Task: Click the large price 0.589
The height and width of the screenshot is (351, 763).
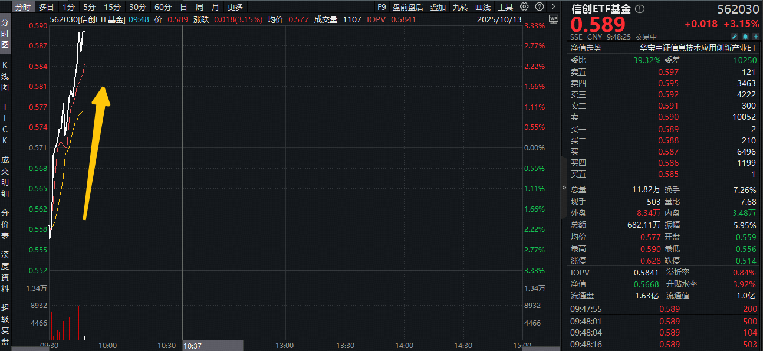Action: [x=598, y=25]
